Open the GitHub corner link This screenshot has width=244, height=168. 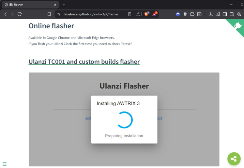(x=237, y=26)
